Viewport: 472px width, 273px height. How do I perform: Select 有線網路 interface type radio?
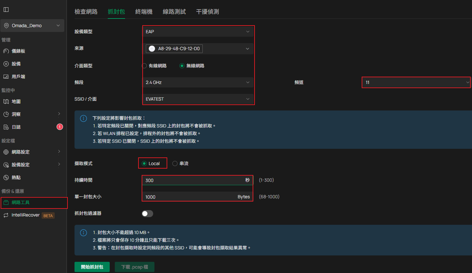point(145,66)
